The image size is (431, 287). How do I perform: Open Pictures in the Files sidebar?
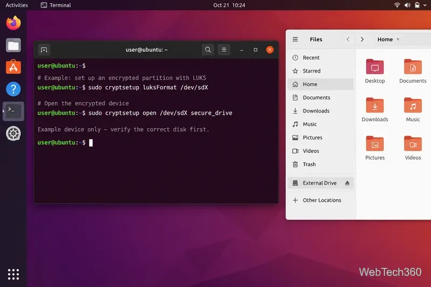tap(321, 138)
